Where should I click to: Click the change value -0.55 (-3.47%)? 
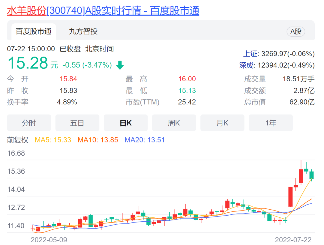[87, 65]
